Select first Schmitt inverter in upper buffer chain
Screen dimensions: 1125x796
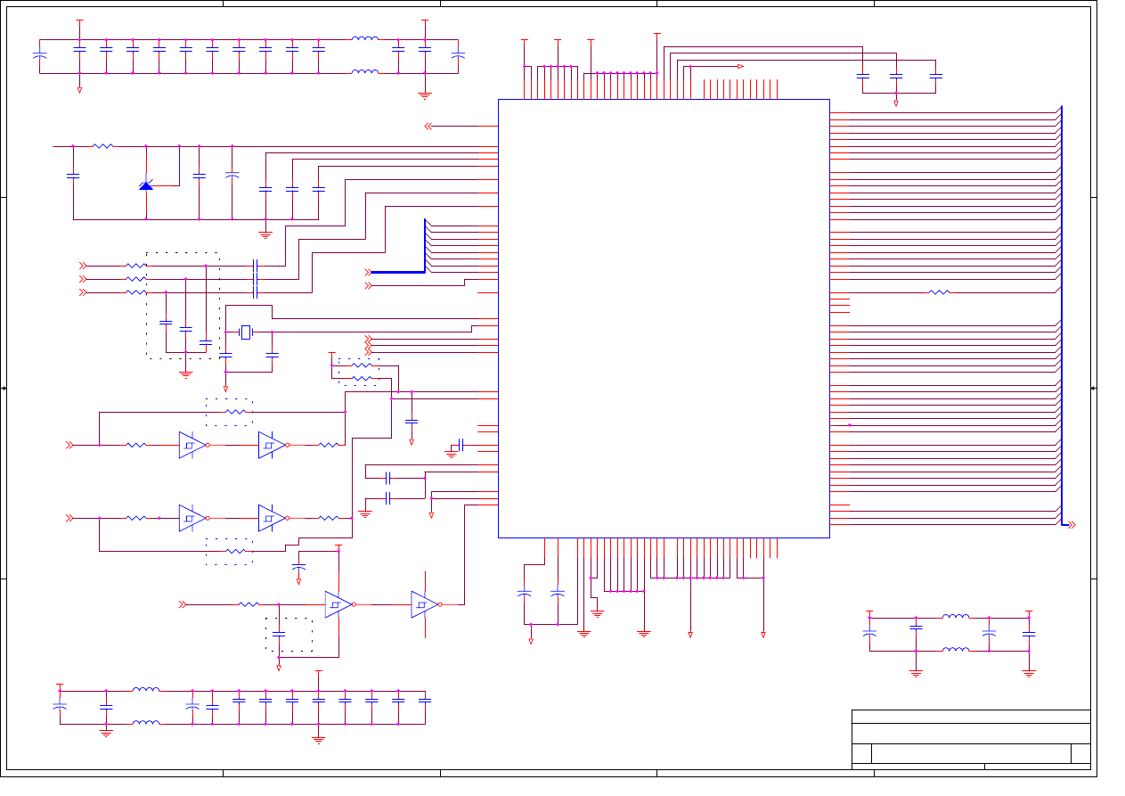[x=192, y=445]
